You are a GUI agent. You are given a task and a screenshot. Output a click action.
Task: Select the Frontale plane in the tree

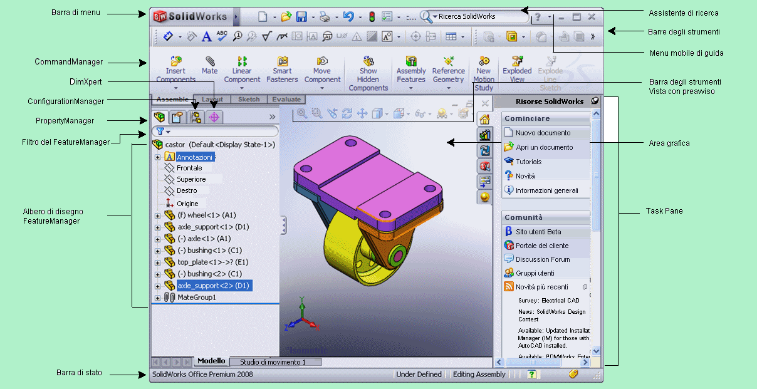189,168
